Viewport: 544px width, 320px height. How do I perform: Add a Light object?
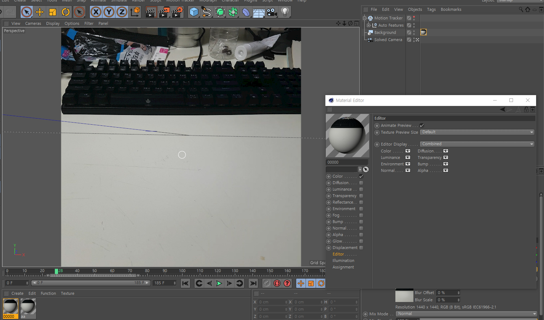[x=285, y=12]
